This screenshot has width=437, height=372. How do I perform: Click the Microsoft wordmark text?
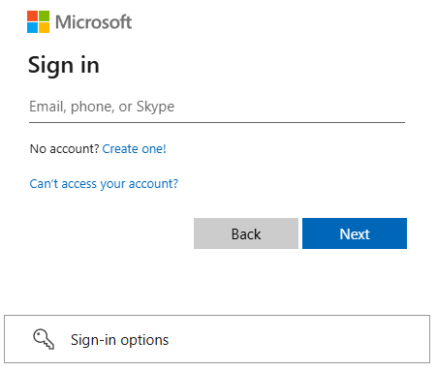point(93,22)
